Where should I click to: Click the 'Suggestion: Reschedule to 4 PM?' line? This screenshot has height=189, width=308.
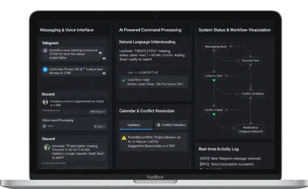click(151, 146)
